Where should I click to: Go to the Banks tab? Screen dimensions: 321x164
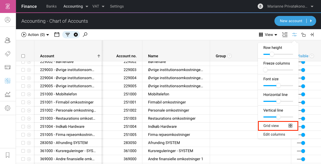click(51, 6)
